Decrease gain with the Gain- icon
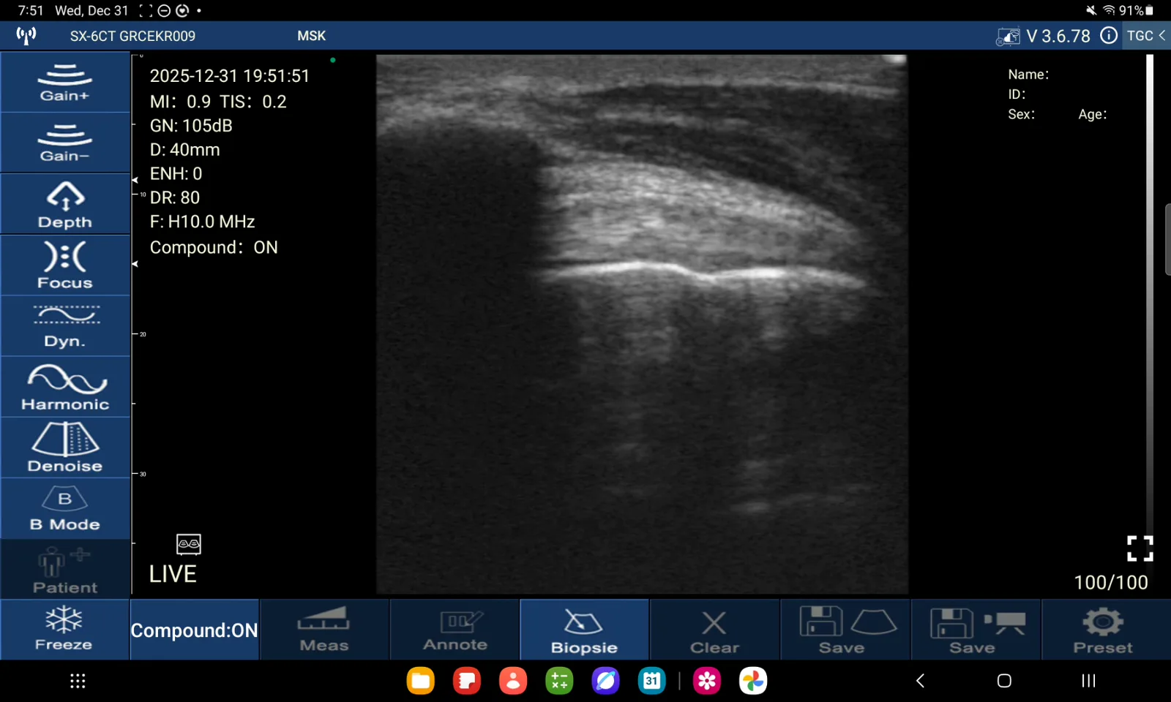Image resolution: width=1171 pixels, height=702 pixels. (65, 143)
